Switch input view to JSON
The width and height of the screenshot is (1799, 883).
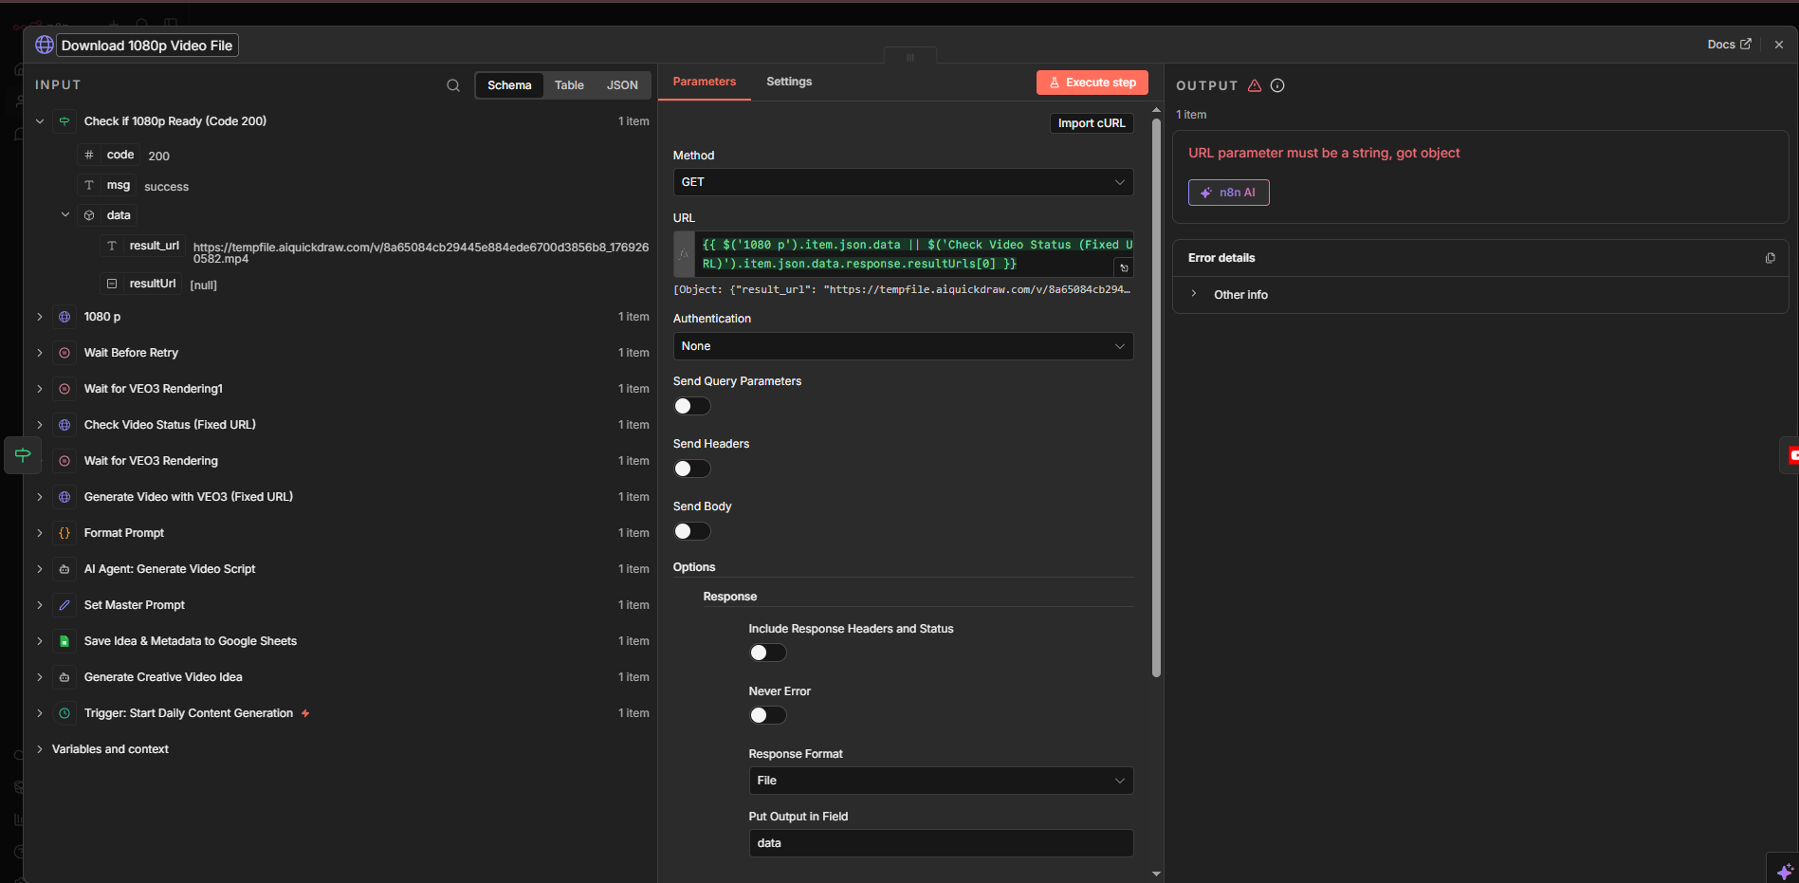coord(622,85)
